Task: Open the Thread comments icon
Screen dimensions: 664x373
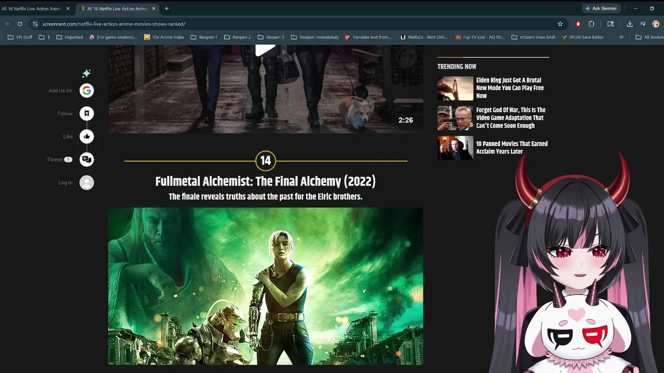Action: point(87,160)
